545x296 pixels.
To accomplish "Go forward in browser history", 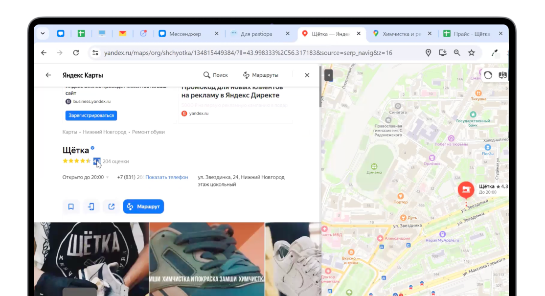I will tap(60, 53).
